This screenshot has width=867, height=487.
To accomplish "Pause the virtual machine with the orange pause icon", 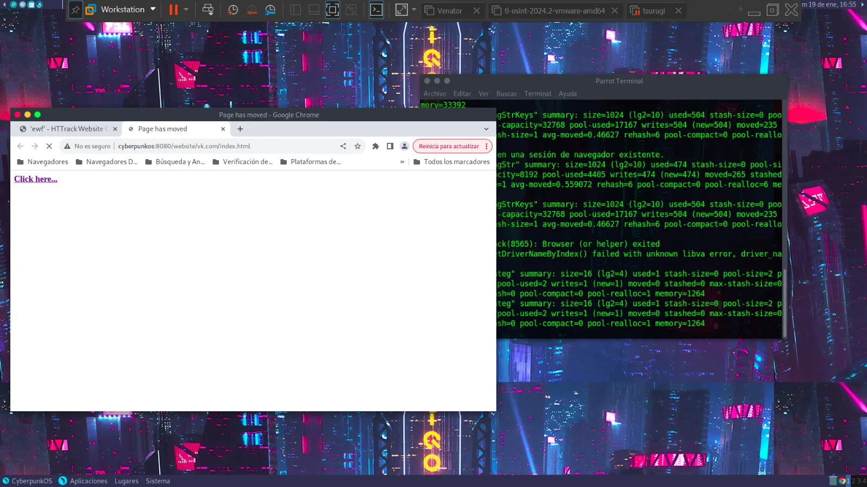I will [173, 10].
